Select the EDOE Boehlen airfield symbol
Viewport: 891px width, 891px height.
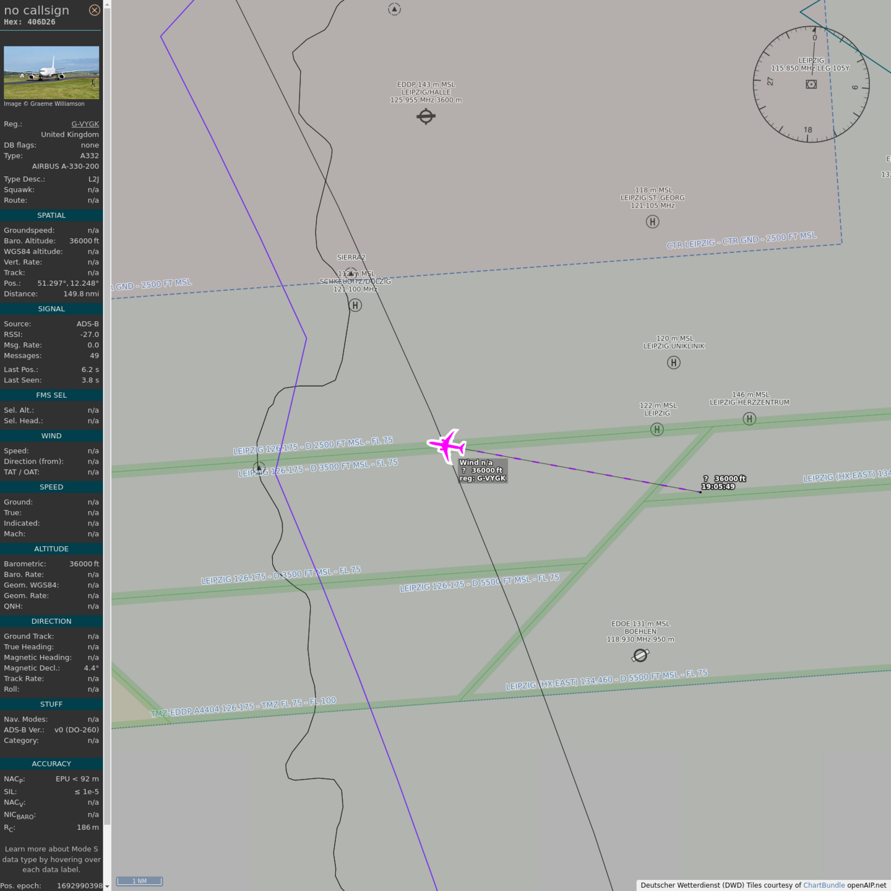coord(640,655)
